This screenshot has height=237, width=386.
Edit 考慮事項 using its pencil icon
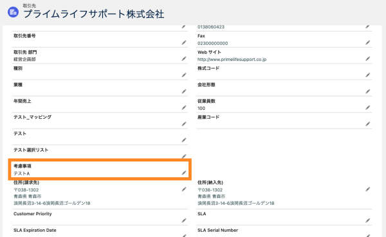[x=184, y=173]
